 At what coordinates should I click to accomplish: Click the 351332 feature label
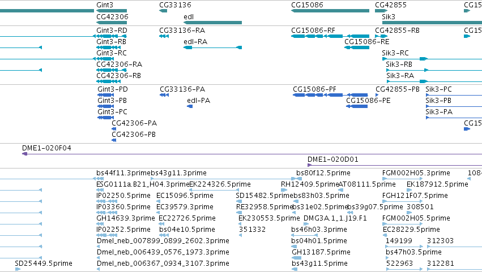(x=253, y=230)
